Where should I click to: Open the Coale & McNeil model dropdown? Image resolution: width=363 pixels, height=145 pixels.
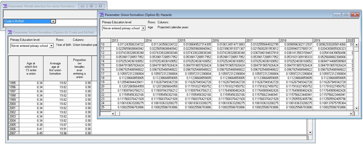pos(53,21)
